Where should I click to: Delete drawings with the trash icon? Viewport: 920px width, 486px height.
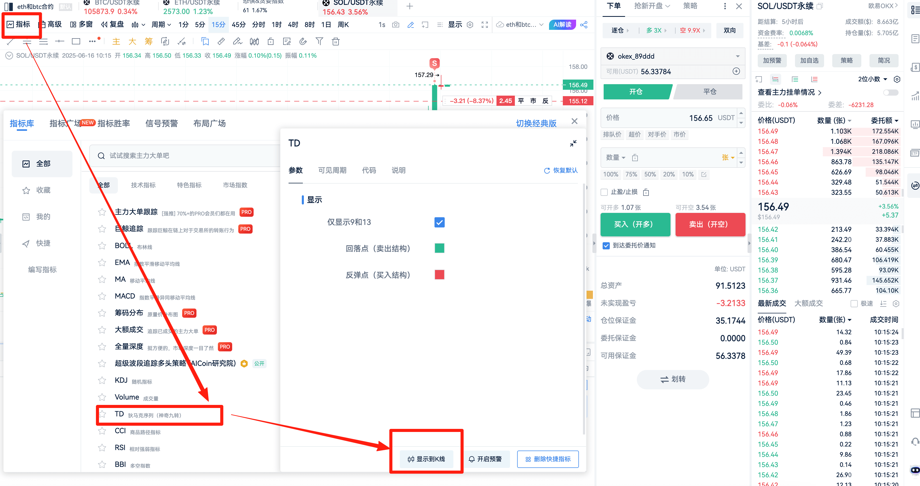(335, 41)
